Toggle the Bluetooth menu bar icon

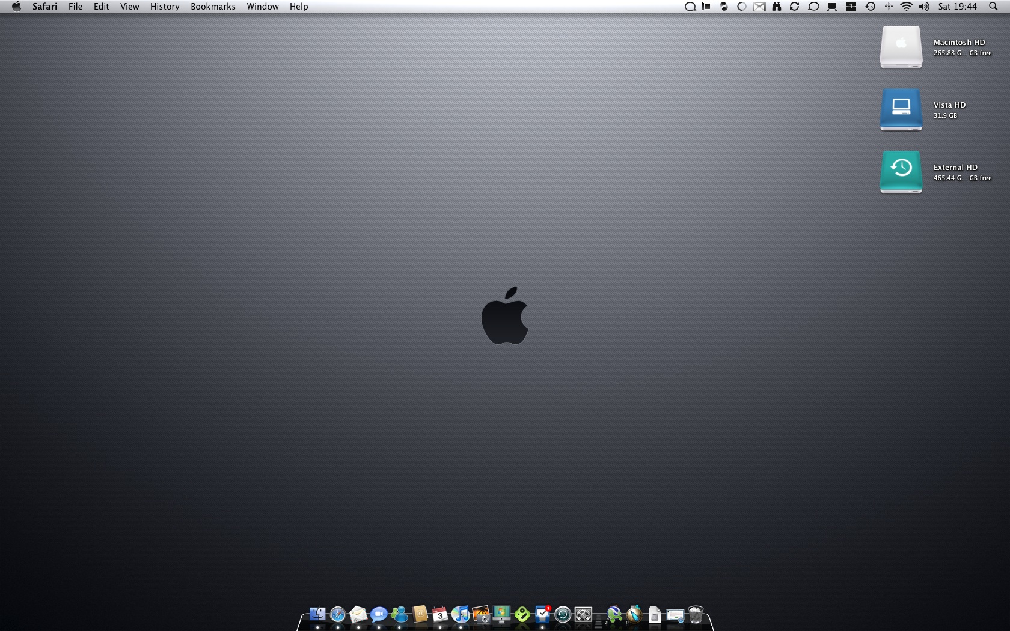[889, 7]
